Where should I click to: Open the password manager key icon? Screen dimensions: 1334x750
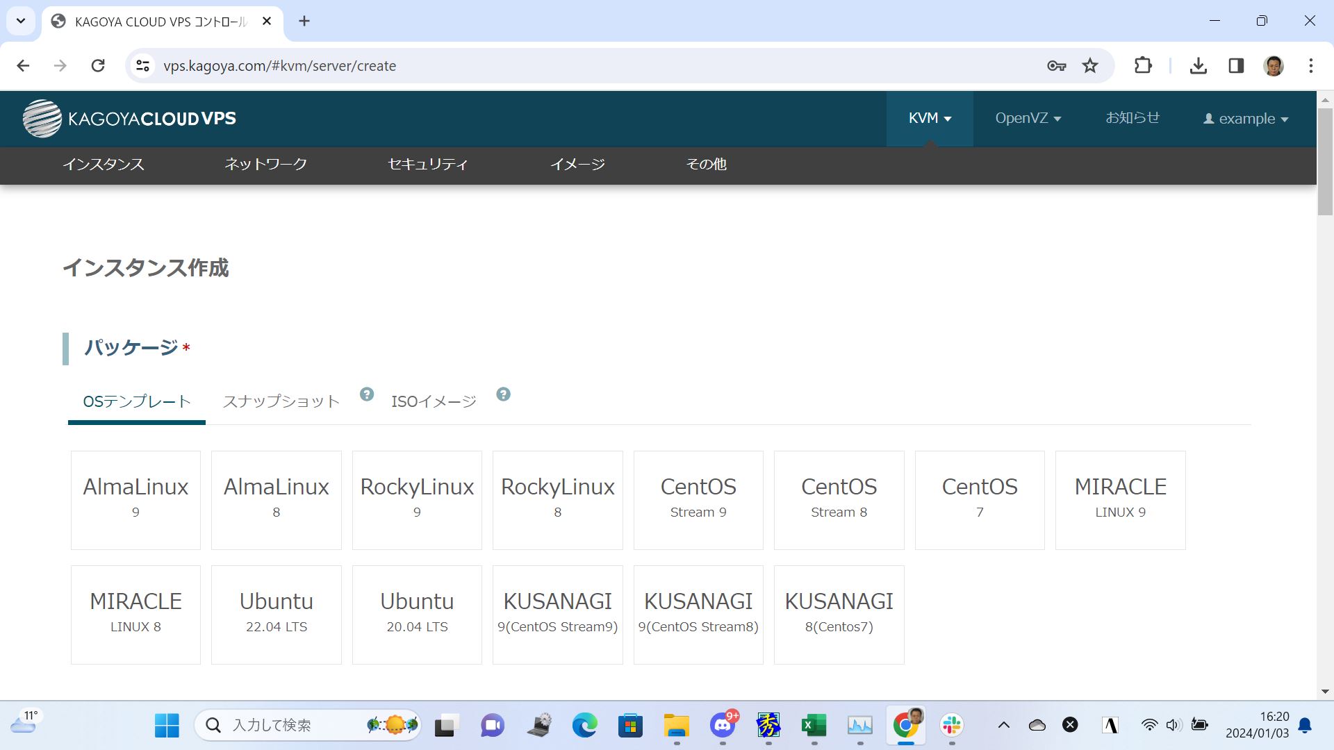[1056, 66]
